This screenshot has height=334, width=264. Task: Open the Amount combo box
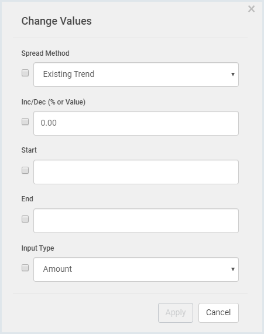tap(136, 269)
